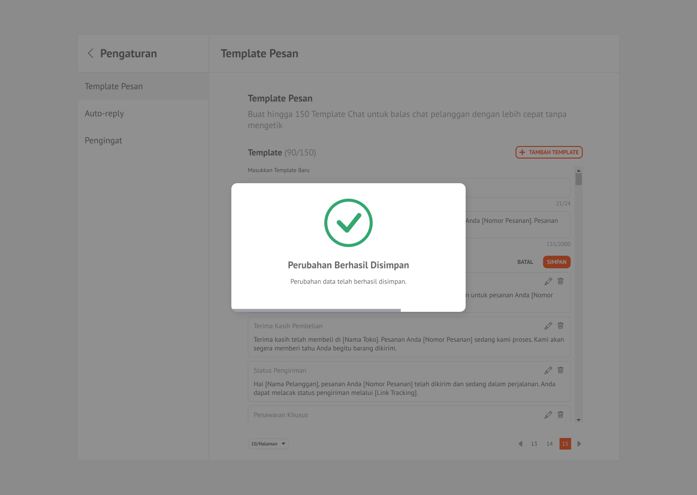Delete the Status Pengiriman template
Screen dimensions: 697x495
pos(561,370)
